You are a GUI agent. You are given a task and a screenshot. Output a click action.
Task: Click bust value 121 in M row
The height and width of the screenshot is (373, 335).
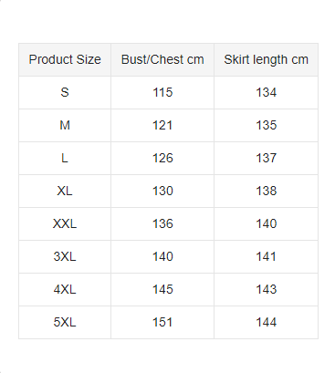point(162,125)
